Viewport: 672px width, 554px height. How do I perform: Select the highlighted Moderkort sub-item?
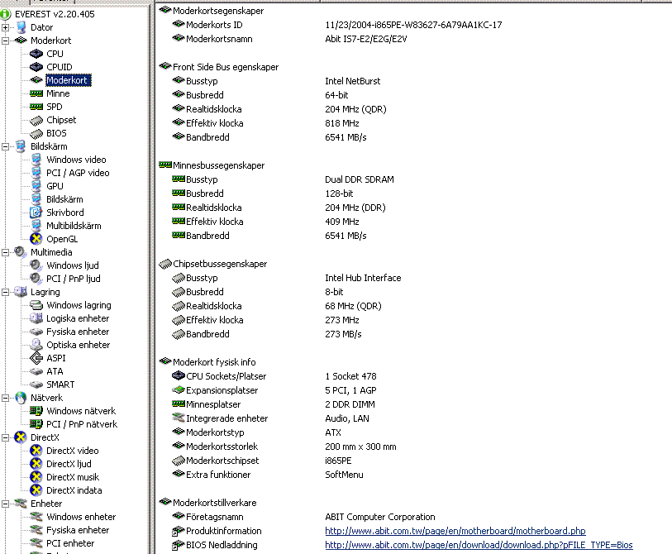[68, 80]
